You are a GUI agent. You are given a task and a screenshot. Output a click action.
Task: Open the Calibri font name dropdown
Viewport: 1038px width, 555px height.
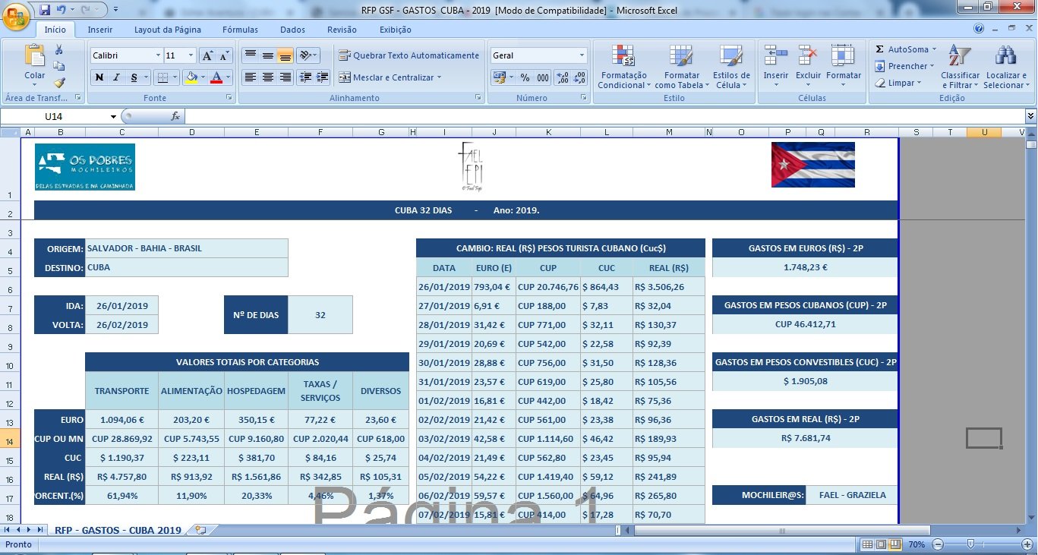158,55
